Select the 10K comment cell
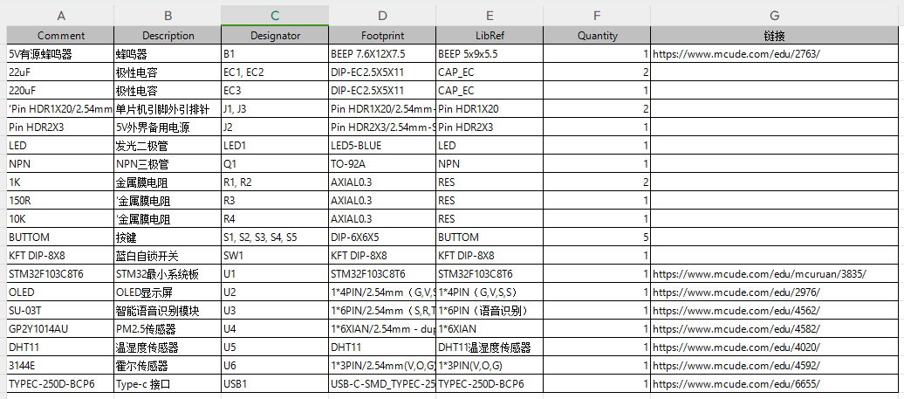This screenshot has width=904, height=399. (x=60, y=218)
